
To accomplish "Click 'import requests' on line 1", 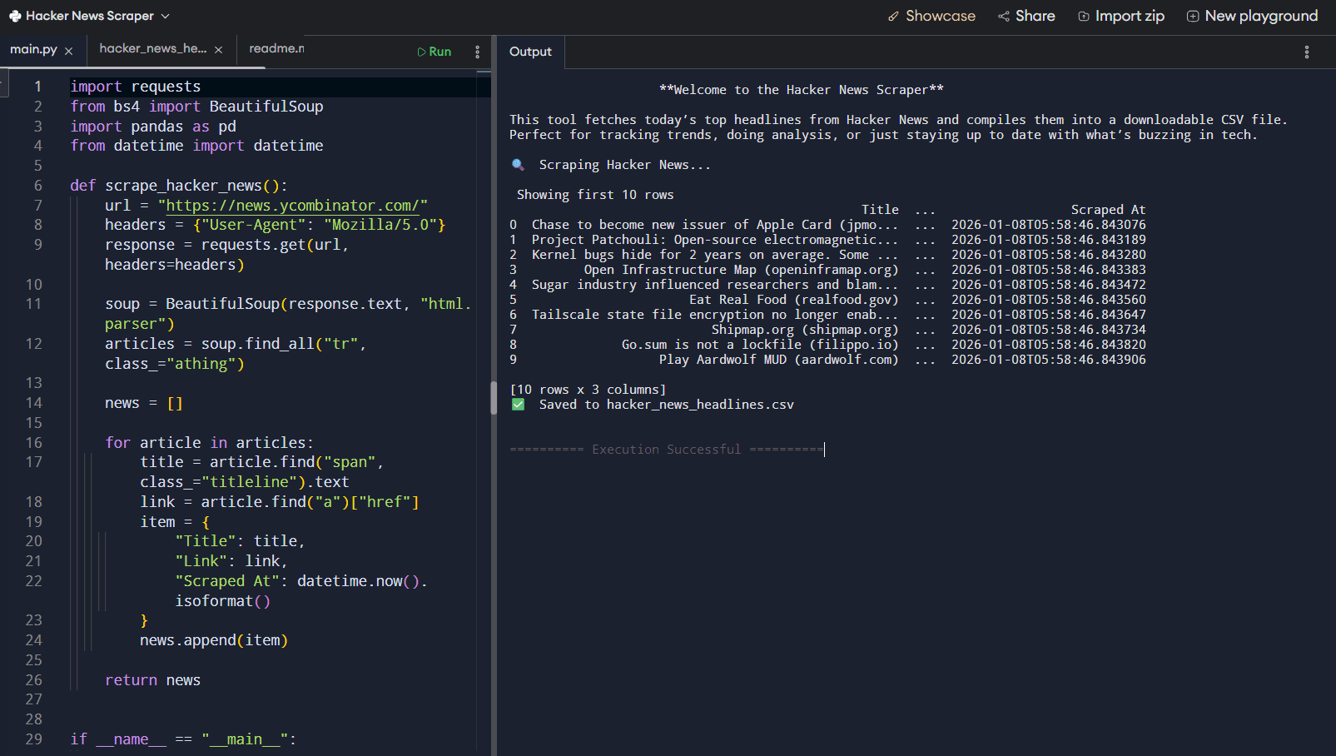I will tap(135, 87).
